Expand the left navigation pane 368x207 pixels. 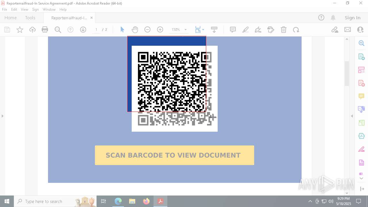3,116
